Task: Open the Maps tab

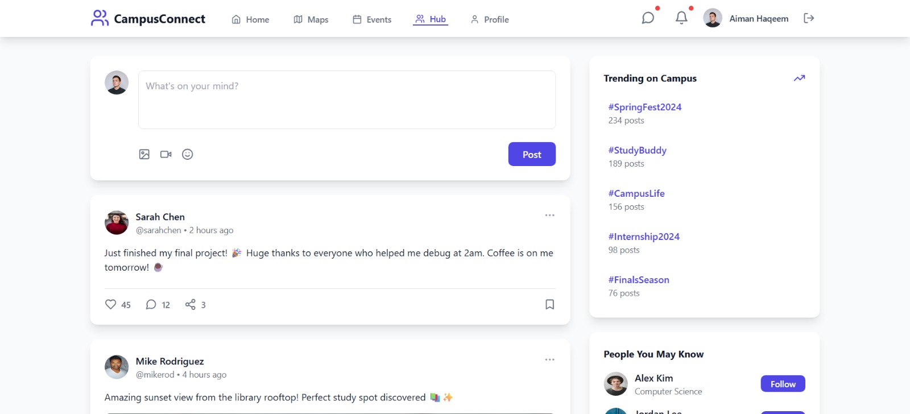Action: point(311,19)
